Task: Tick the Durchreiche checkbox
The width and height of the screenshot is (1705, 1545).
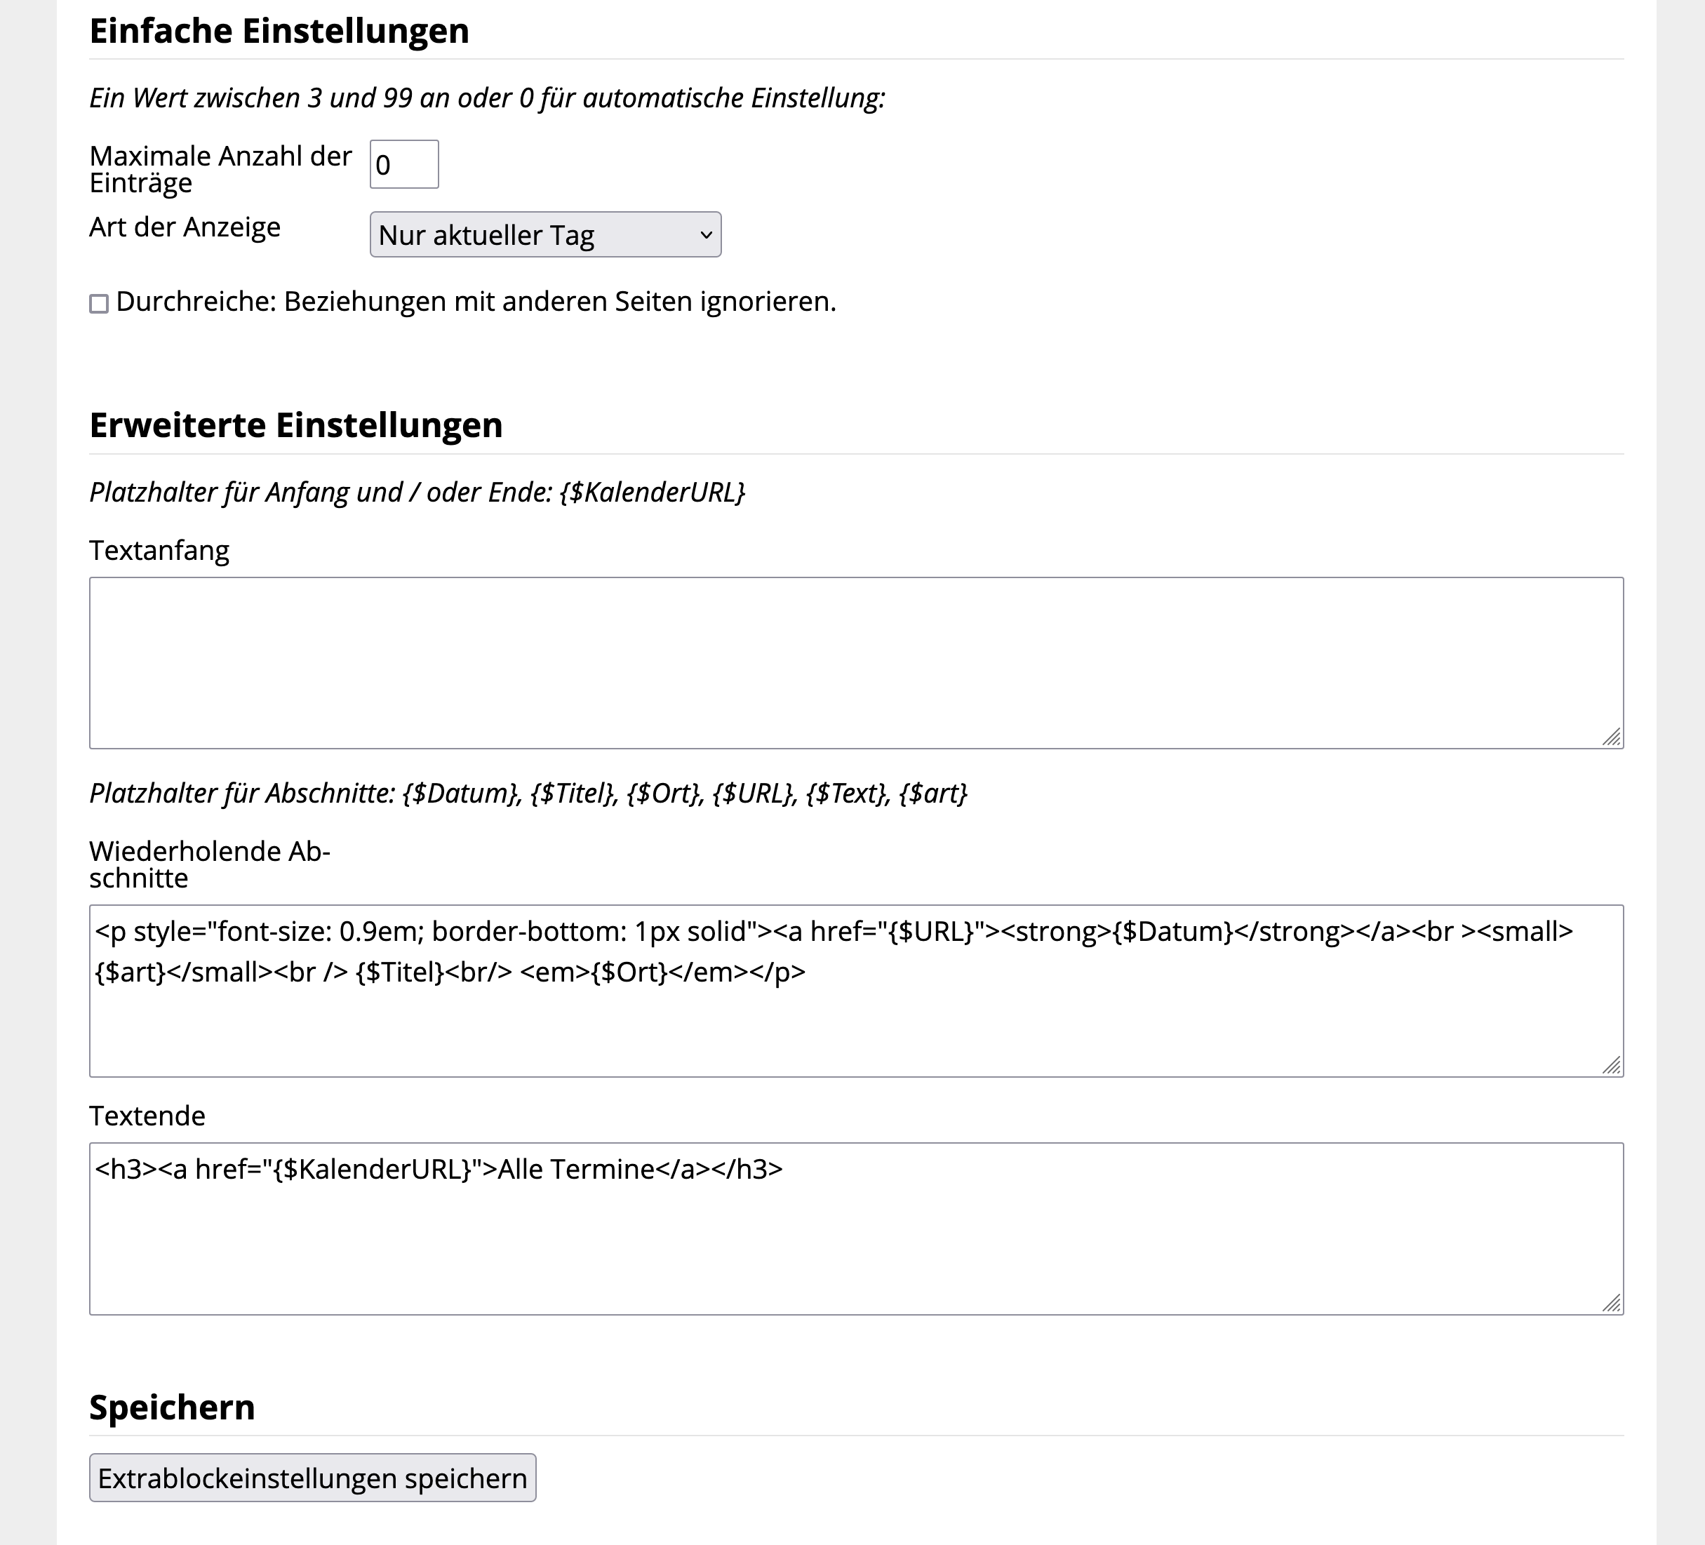Action: click(x=99, y=304)
